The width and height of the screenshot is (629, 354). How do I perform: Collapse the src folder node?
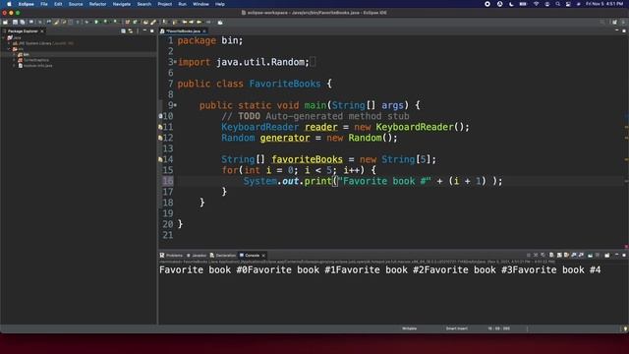point(9,49)
